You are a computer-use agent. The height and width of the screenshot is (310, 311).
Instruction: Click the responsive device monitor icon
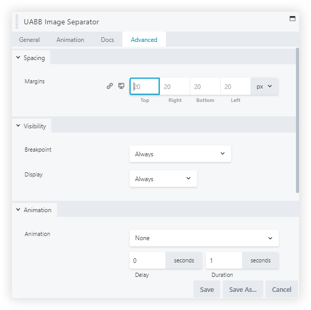(x=121, y=86)
